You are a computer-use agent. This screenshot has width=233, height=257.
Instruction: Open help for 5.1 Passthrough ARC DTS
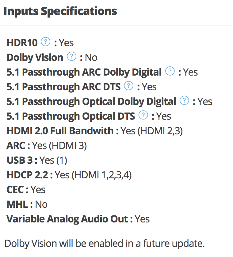129,86
